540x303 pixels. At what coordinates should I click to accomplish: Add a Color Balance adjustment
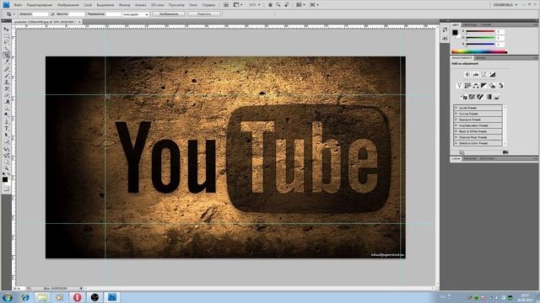pyautogui.click(x=476, y=86)
